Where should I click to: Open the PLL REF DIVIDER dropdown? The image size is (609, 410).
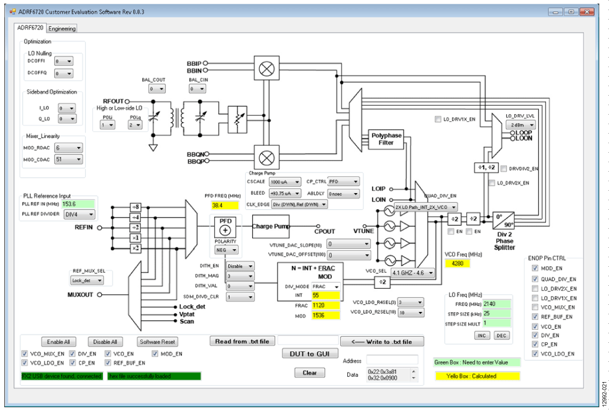pyautogui.click(x=79, y=214)
